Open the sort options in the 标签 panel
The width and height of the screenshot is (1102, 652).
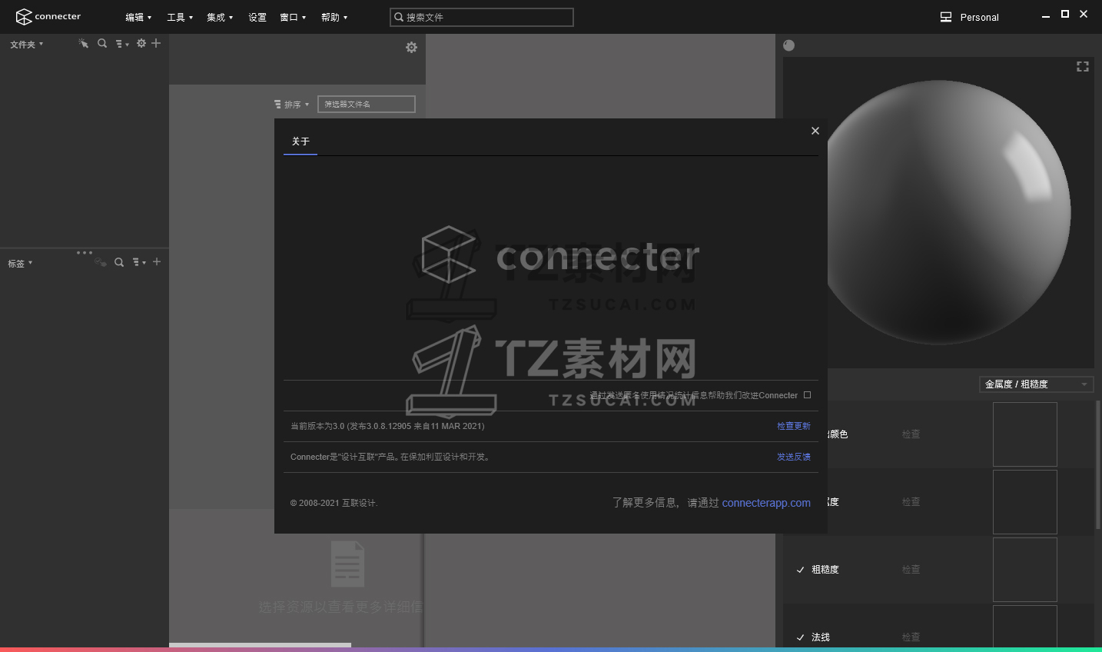coord(139,262)
